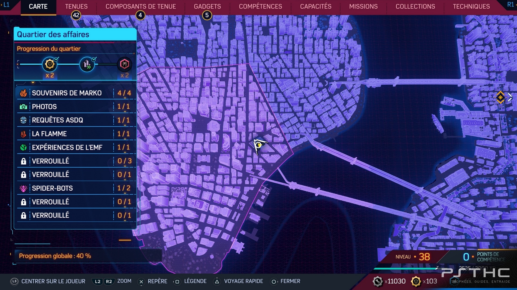Click the L2 zoom button icon
Viewport: 517px width, 290px height.
(x=97, y=281)
